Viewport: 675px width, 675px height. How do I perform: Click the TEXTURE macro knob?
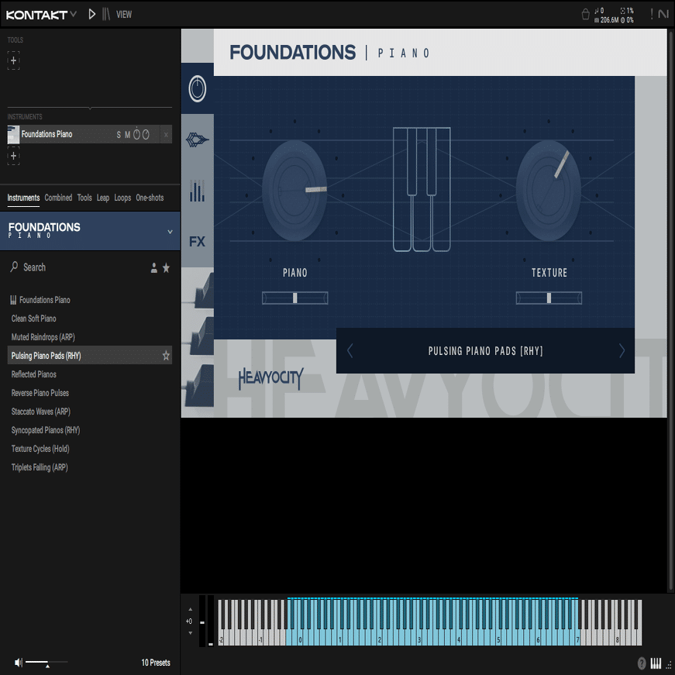tap(549, 191)
